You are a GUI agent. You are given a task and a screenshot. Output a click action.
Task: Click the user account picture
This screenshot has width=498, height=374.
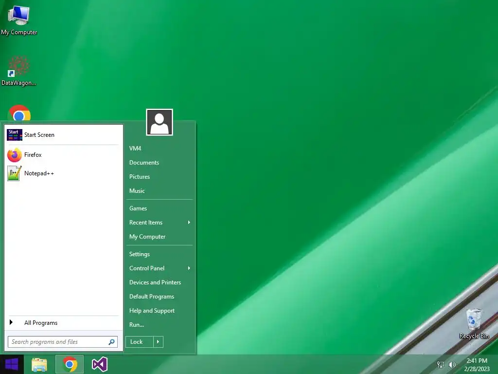[x=160, y=122]
